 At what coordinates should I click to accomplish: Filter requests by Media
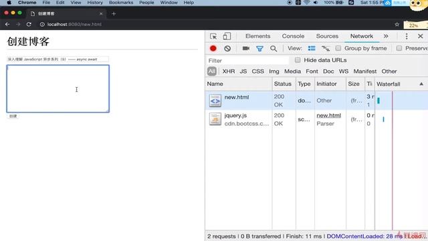tap(292, 72)
